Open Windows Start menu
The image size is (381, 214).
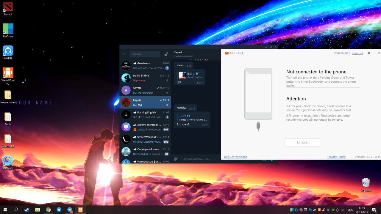(x=5, y=210)
